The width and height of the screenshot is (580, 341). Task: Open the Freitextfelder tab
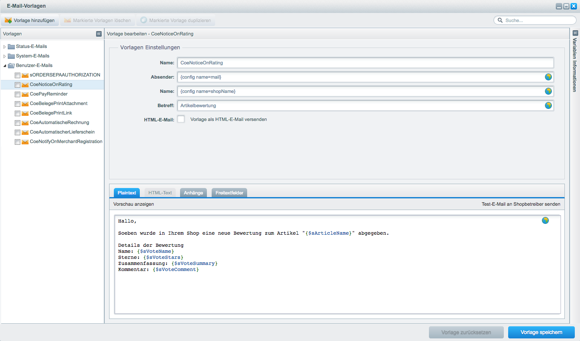click(229, 193)
